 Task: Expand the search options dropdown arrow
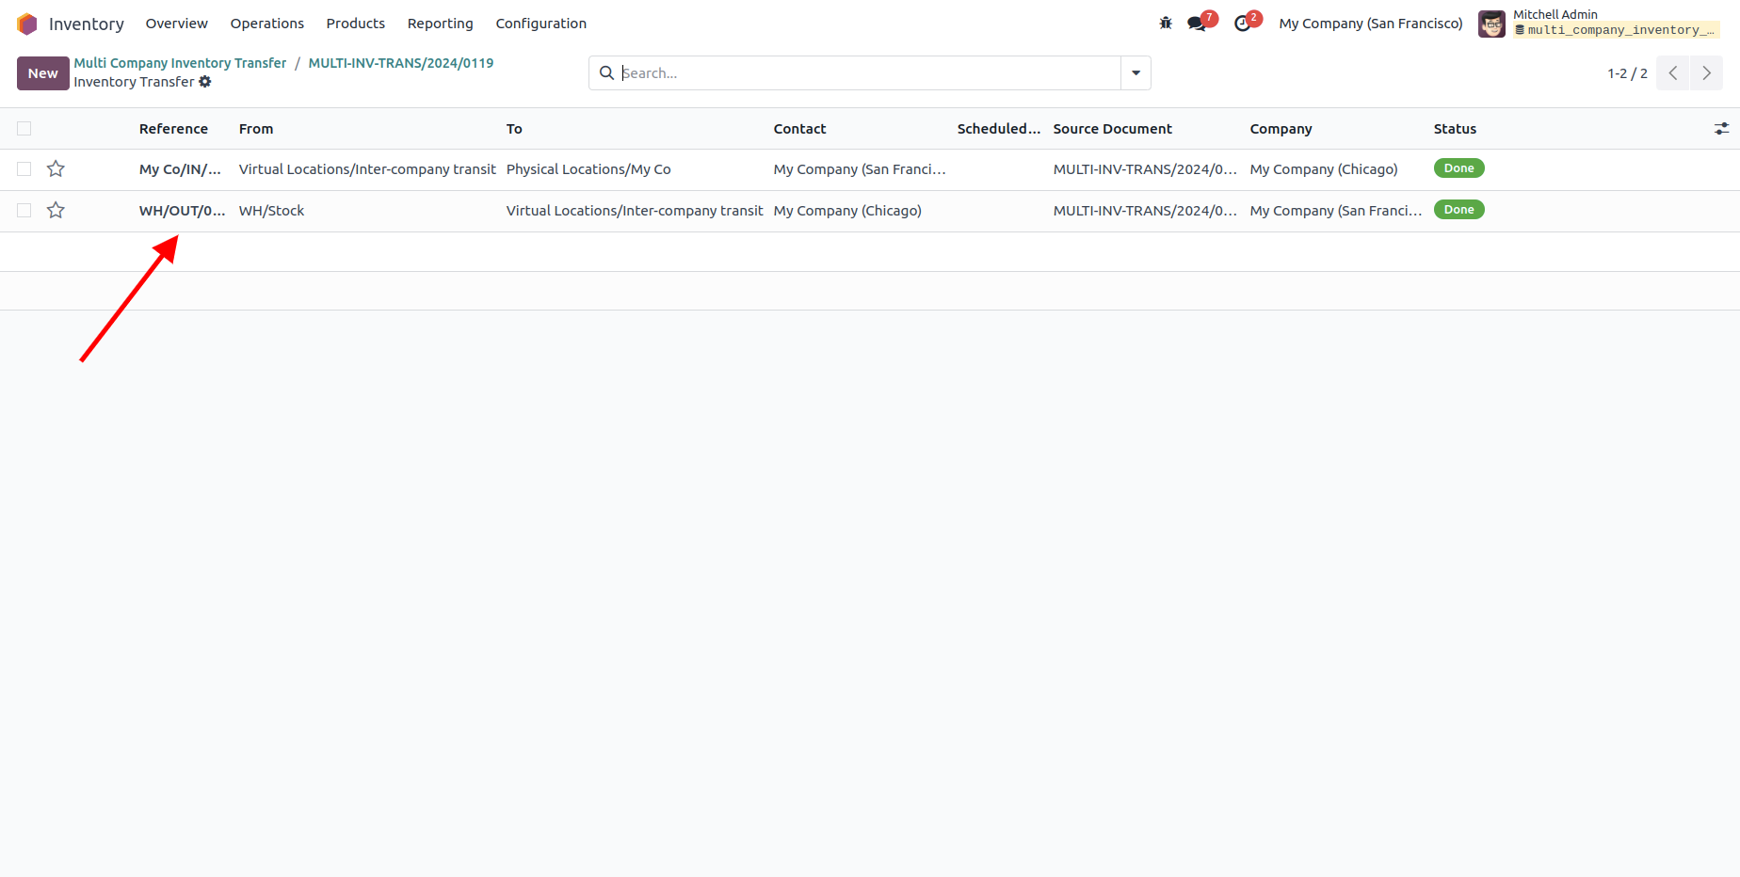[x=1136, y=73]
